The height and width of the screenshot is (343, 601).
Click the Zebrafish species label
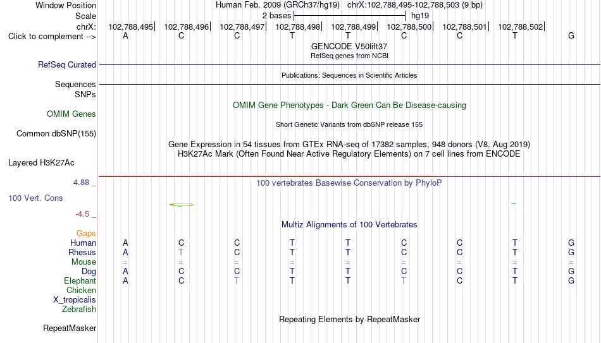79,310
